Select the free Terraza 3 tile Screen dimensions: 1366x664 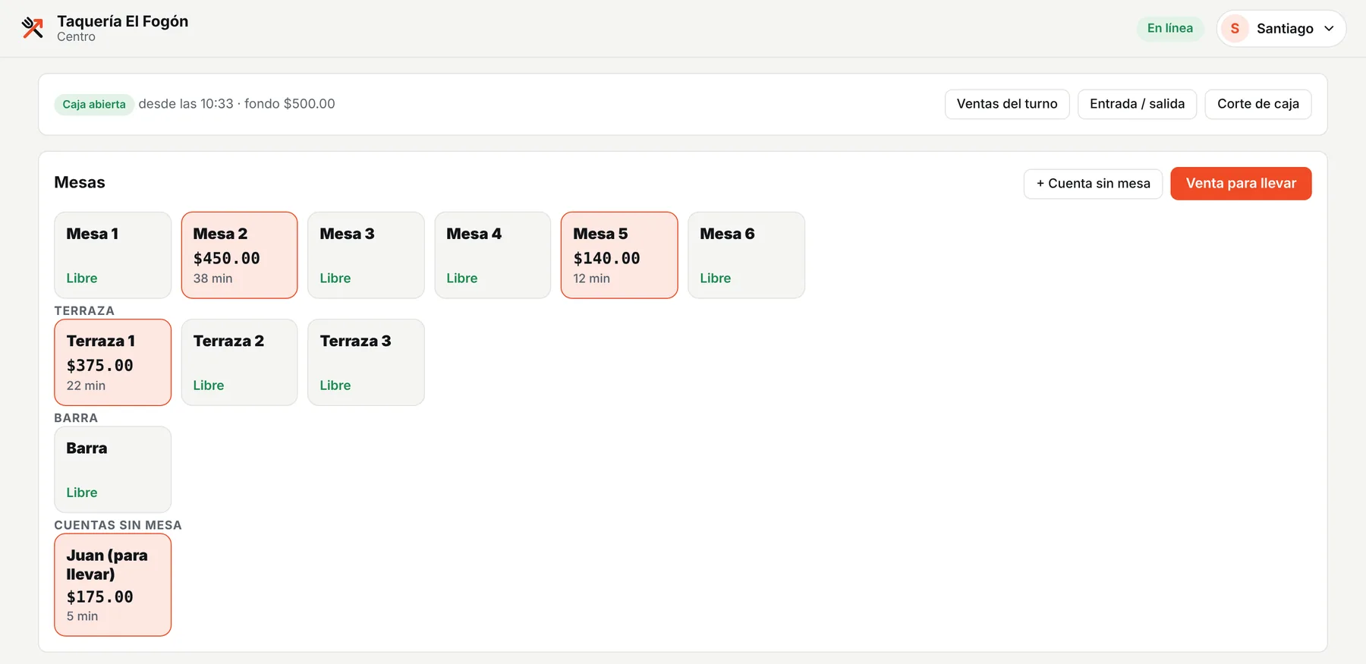click(366, 362)
